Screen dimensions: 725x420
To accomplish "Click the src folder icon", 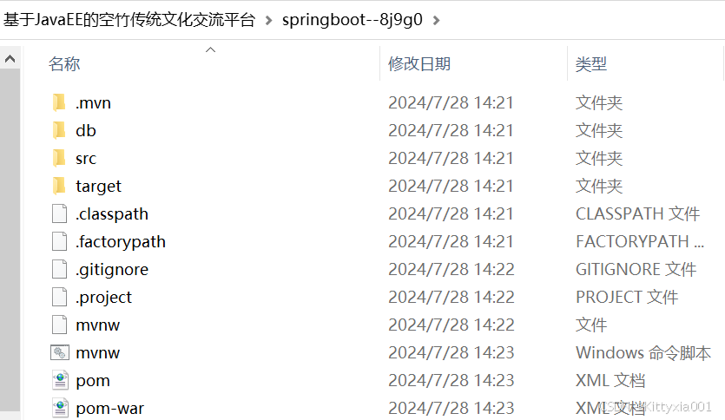I will pyautogui.click(x=59, y=158).
